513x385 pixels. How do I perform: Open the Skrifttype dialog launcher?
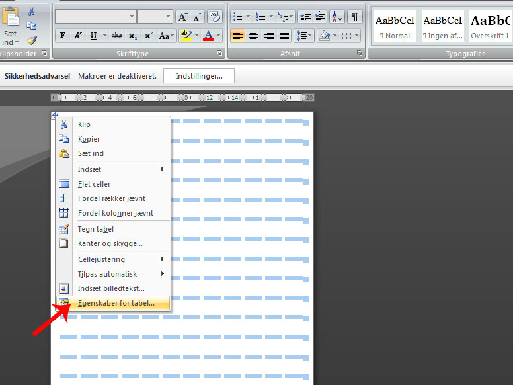[x=219, y=53]
